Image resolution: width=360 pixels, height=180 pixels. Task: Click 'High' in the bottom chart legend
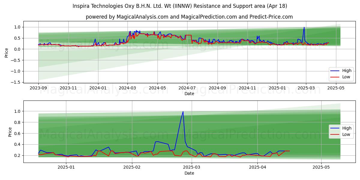[x=347, y=128]
